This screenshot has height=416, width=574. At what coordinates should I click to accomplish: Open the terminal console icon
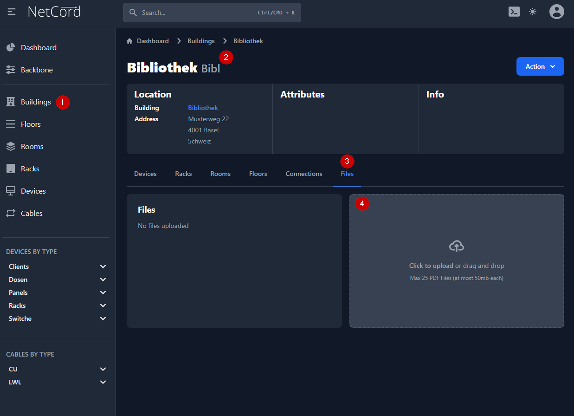(x=514, y=12)
